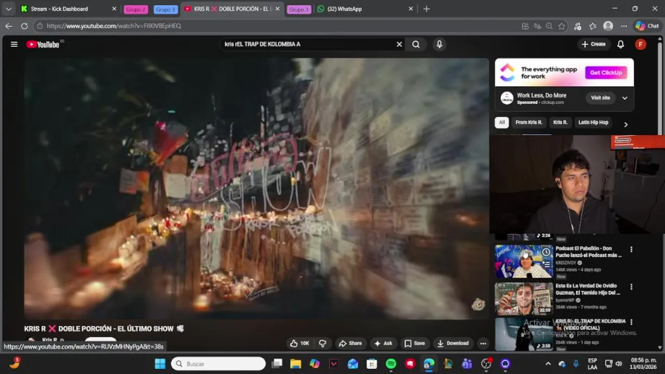Screen dimensions: 665x374
Task: Save the video to a playlist
Action: [x=415, y=343]
